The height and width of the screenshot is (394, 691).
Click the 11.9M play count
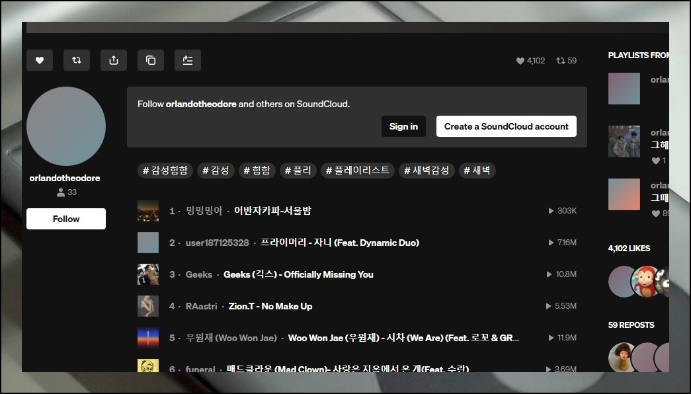coord(562,338)
